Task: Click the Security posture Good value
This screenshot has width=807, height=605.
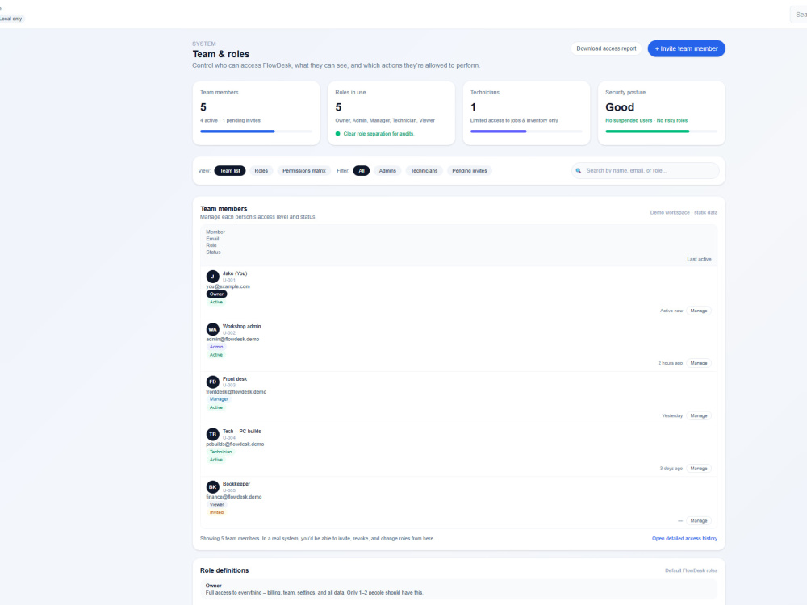Action: click(x=620, y=107)
